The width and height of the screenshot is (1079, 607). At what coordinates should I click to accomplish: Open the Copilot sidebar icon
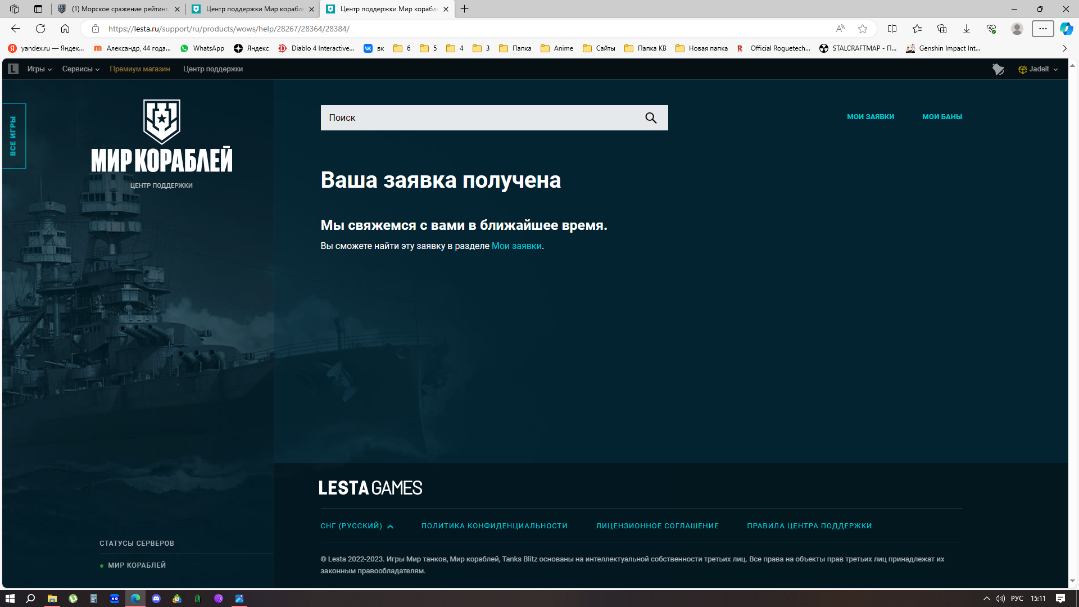[1066, 29]
